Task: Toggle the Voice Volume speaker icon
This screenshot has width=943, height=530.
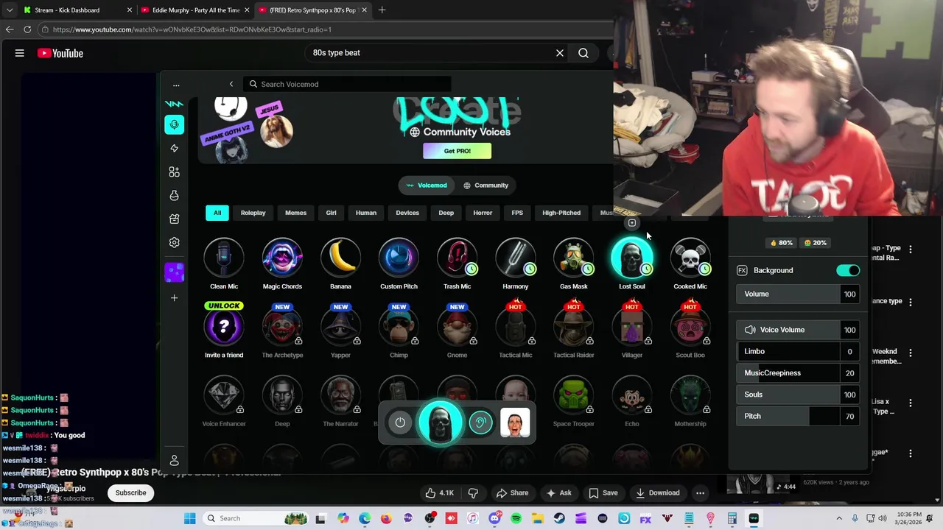Action: tap(750, 330)
